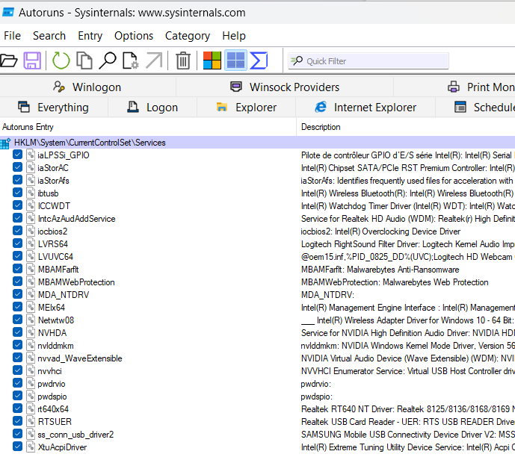The width and height of the screenshot is (515, 460).
Task: Select the HKLM\System\CurrentControlSet\Services row
Action: [257, 143]
